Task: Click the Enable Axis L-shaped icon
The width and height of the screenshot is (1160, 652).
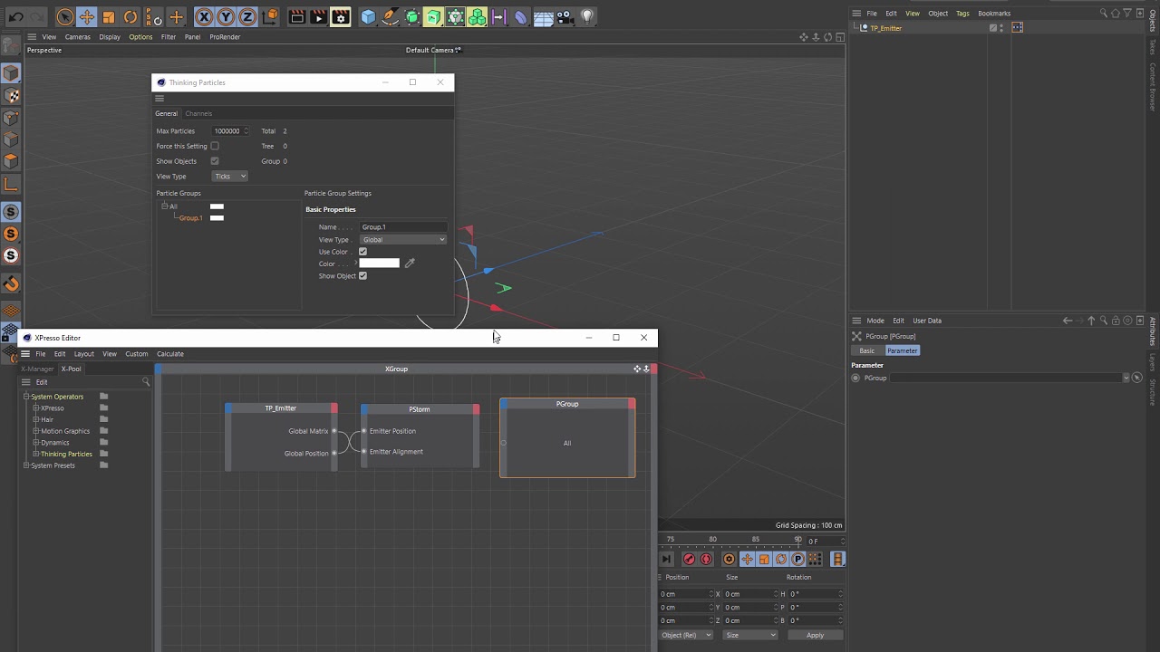Action: [x=11, y=184]
